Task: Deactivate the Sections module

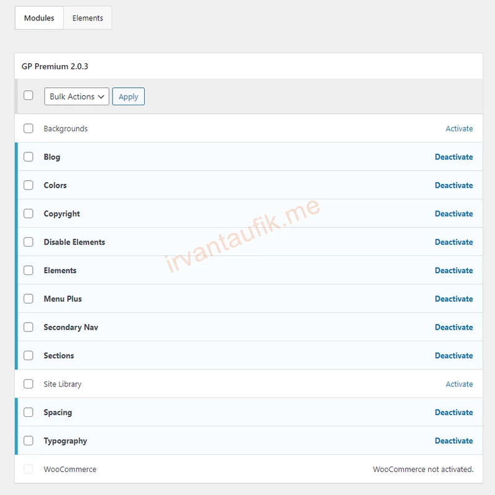Action: [x=454, y=356]
